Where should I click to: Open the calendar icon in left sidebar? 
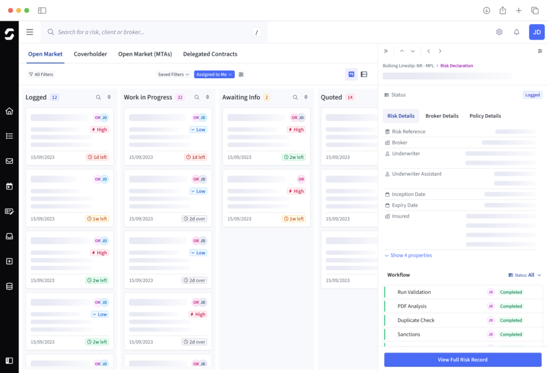pyautogui.click(x=9, y=186)
